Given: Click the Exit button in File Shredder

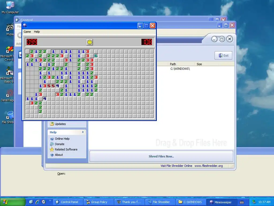Looking at the screenshot, I should pos(223,56).
